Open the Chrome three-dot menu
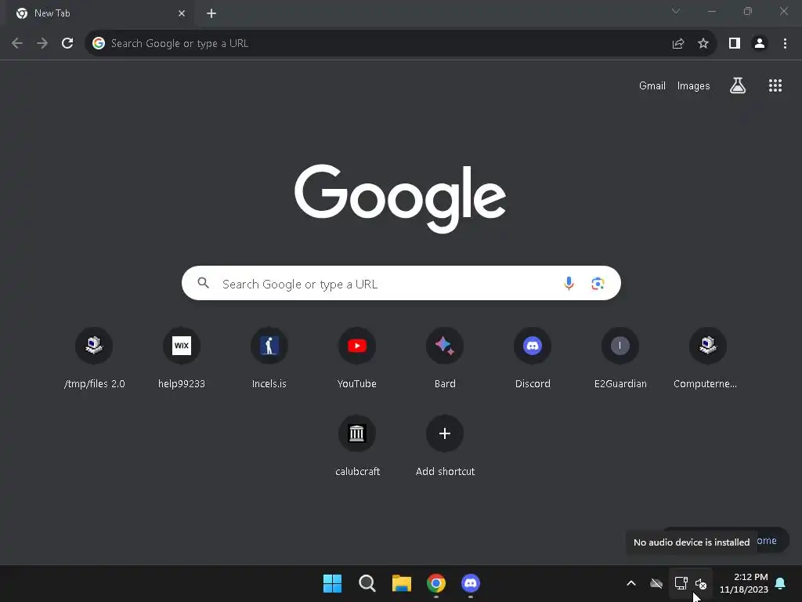Viewport: 802px width, 602px height. click(785, 44)
